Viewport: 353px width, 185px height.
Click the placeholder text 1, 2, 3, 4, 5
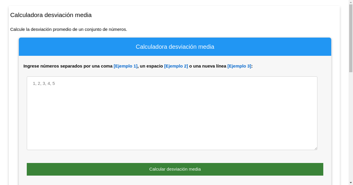44,83
